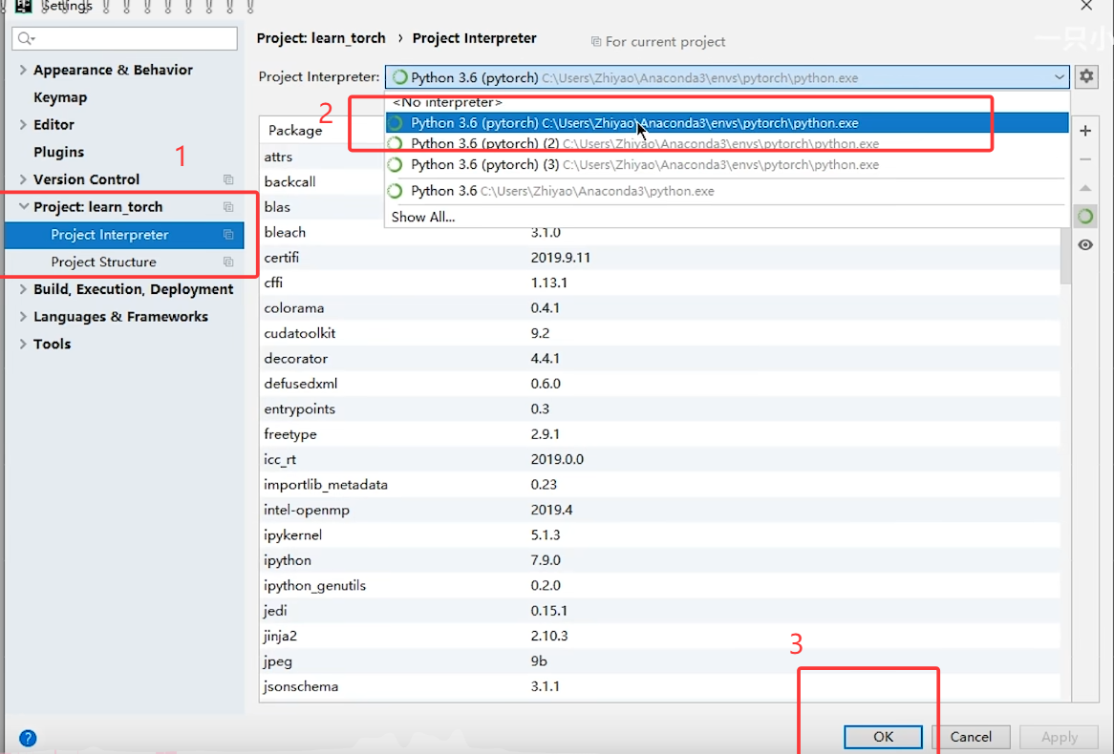Open the Project Interpreter dropdown arrow
This screenshot has height=754, width=1114.
pyautogui.click(x=1059, y=76)
